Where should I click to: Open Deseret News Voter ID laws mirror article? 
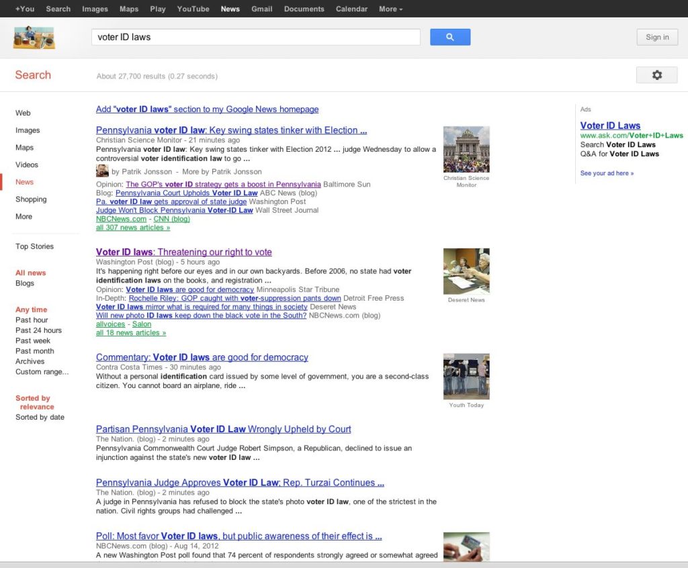coord(202,307)
